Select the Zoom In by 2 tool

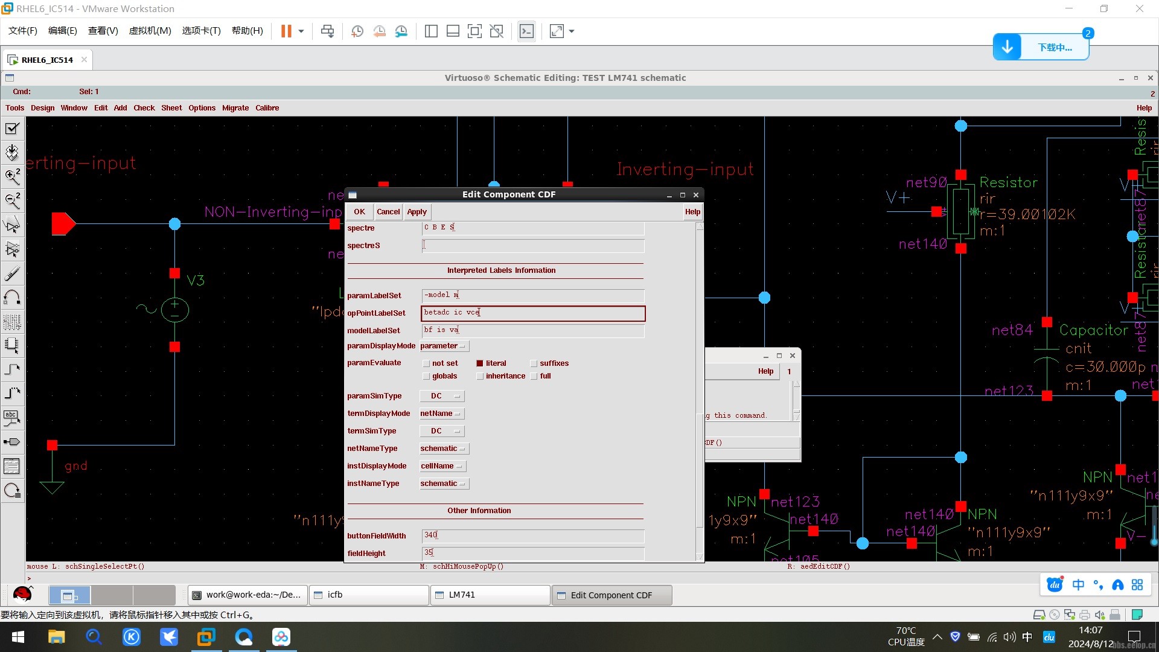[x=12, y=176]
